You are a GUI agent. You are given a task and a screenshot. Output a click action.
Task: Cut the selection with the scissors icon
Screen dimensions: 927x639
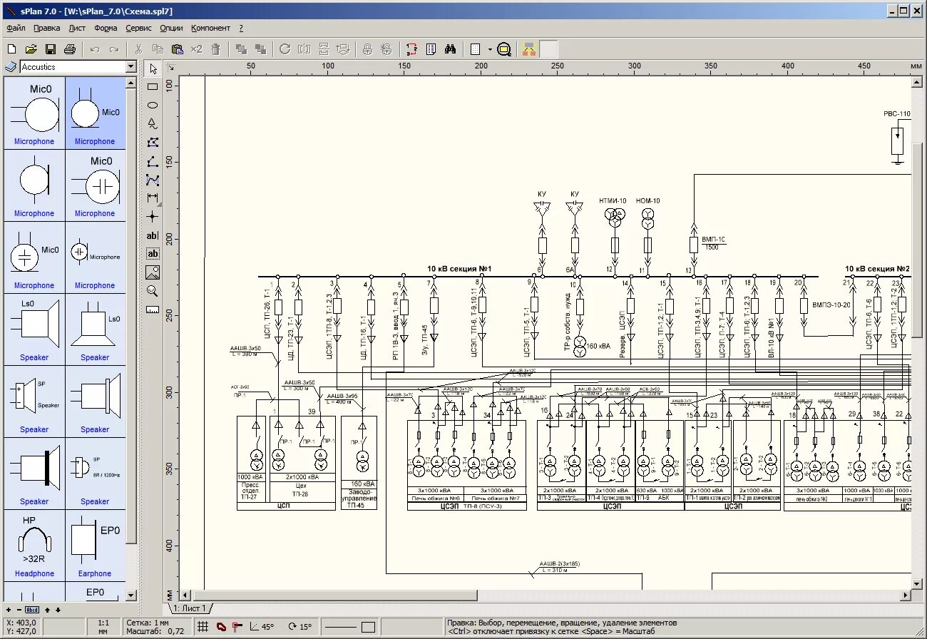click(139, 49)
